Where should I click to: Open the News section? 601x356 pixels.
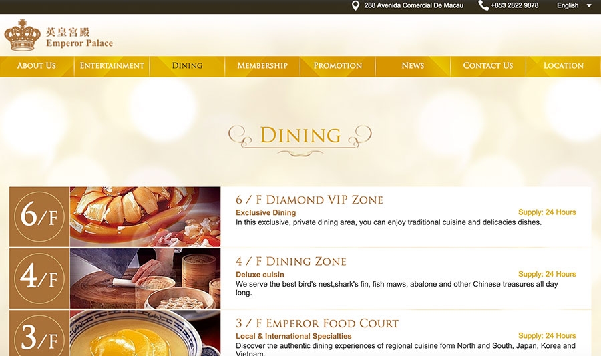[413, 66]
